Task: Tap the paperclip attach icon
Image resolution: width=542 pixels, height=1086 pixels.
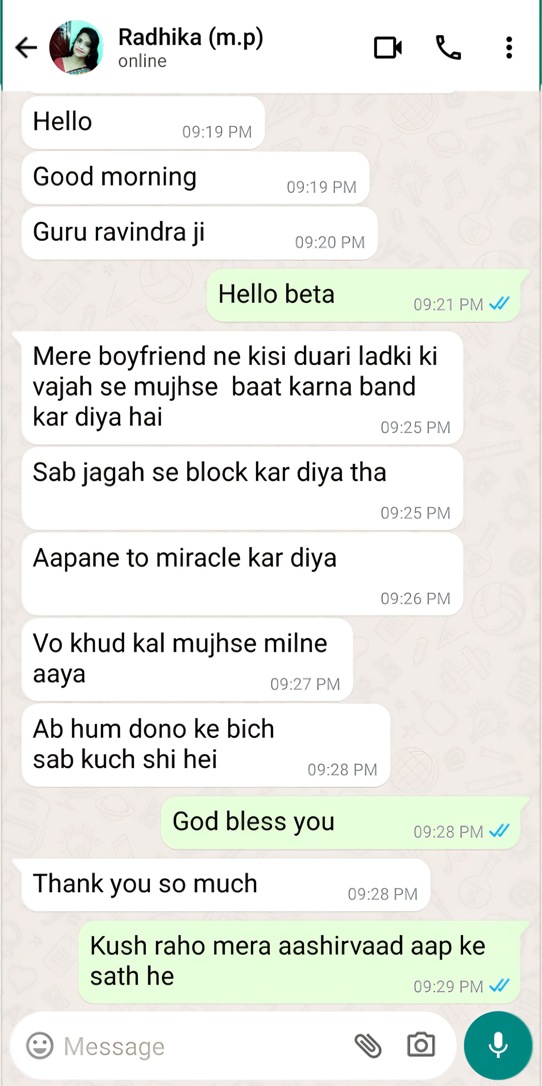Action: pos(368,1046)
